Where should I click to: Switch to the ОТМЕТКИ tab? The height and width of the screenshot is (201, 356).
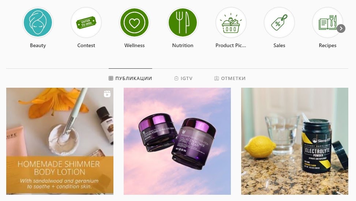click(230, 78)
